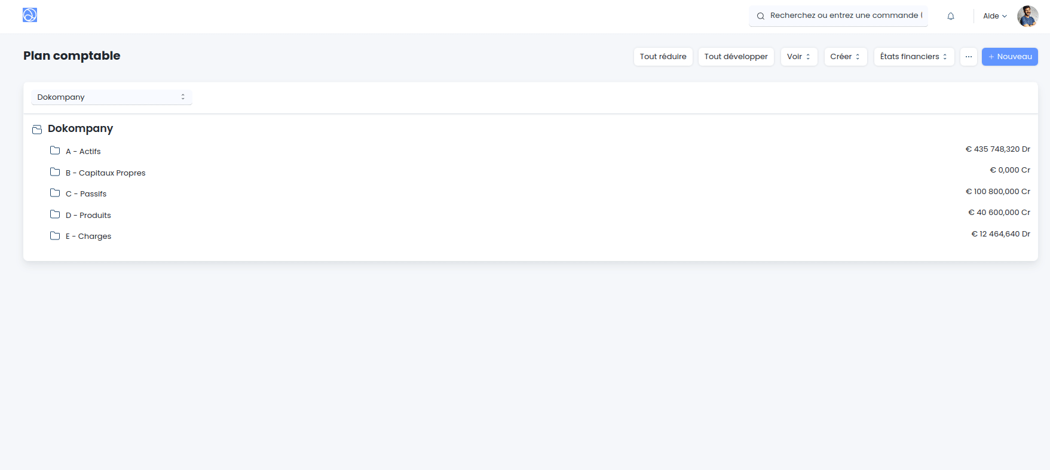Open the three-dots more options menu
This screenshot has width=1050, height=470.
point(968,57)
